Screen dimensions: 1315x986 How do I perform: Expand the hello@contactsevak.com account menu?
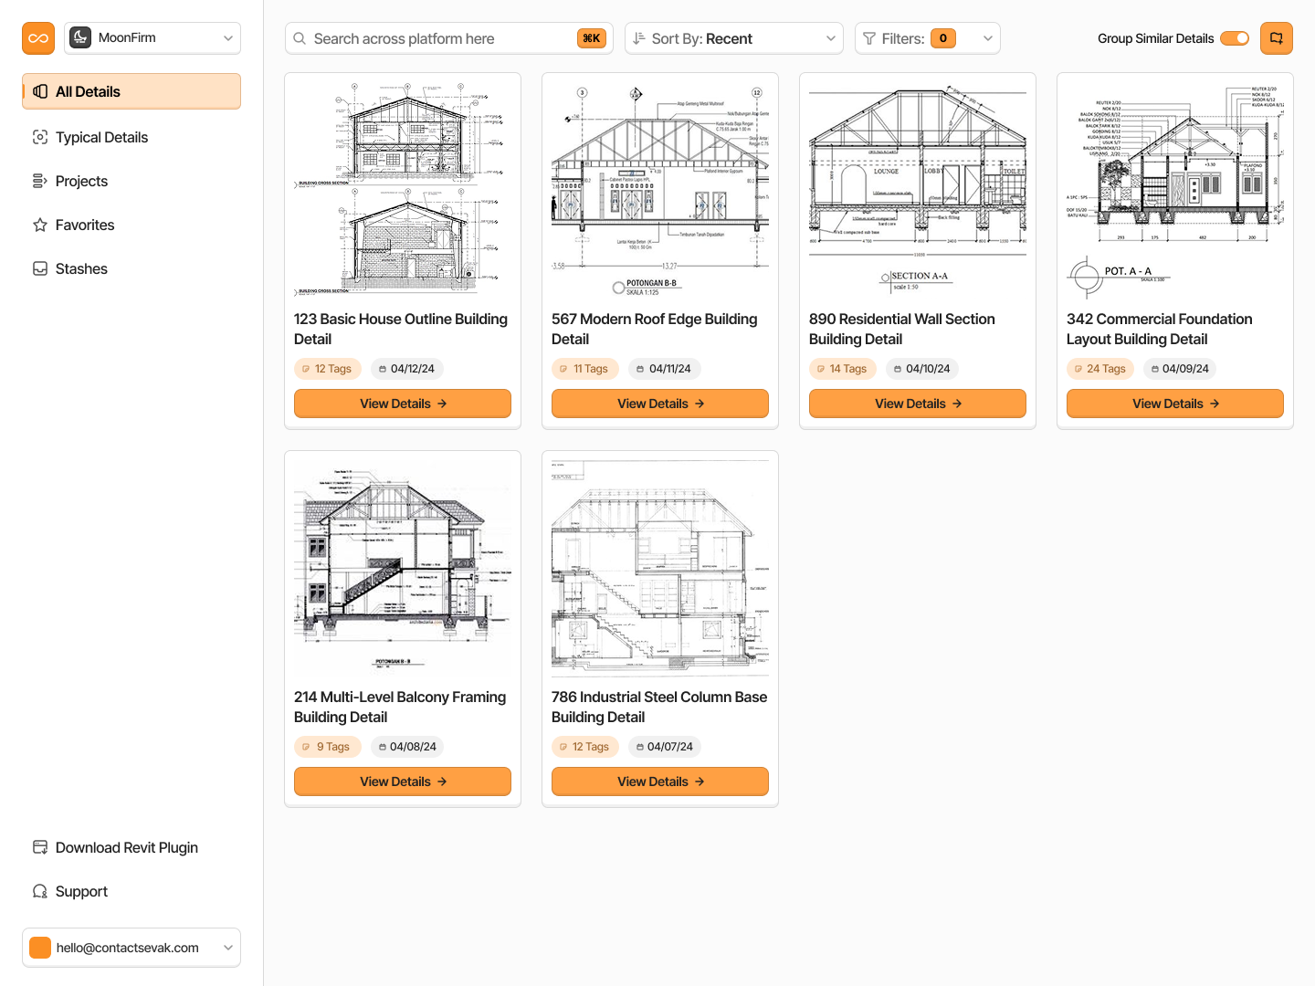pos(131,948)
